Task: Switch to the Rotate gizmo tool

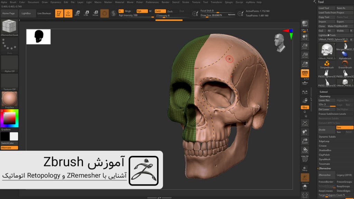Action: pos(95,13)
